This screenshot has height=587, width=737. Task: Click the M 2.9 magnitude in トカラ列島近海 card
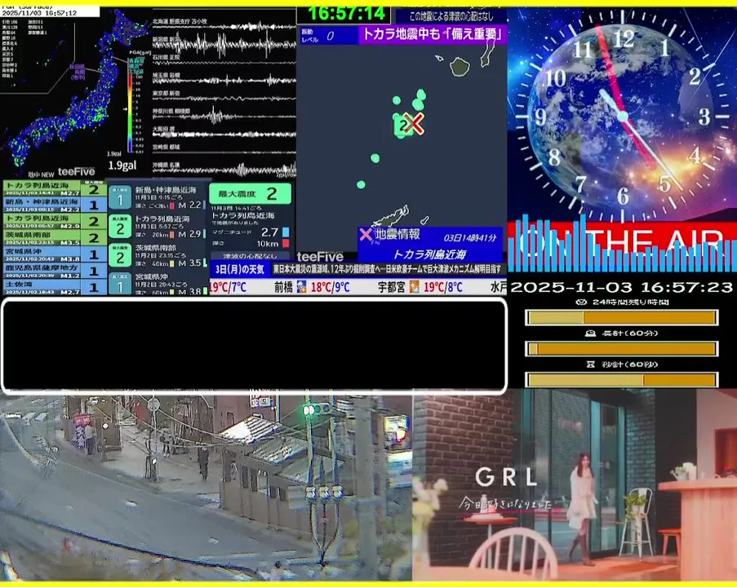(190, 234)
